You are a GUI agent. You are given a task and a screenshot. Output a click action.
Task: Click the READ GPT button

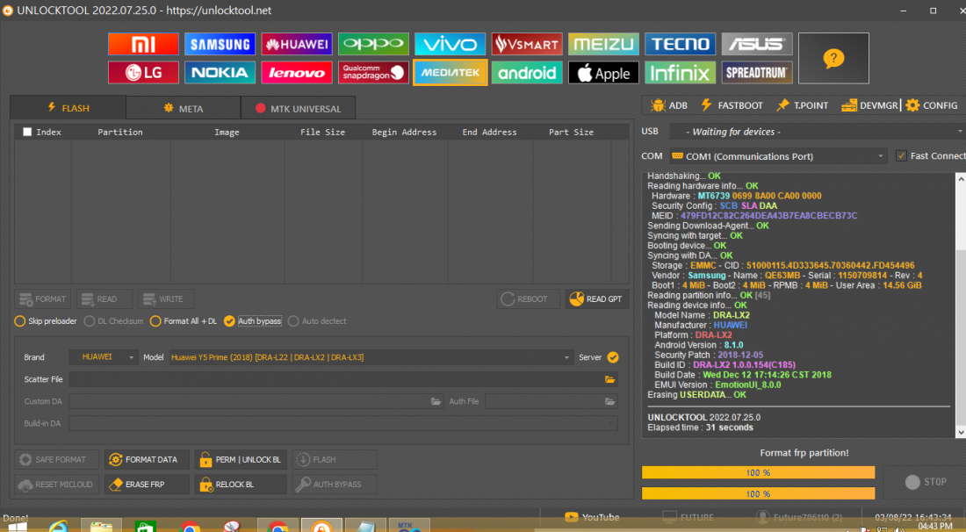597,298
